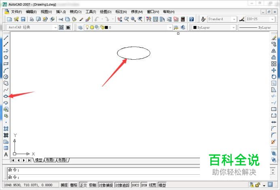The width and height of the screenshot is (280, 190).
Task: Open the 修改(M) menu
Action: tap(137, 12)
